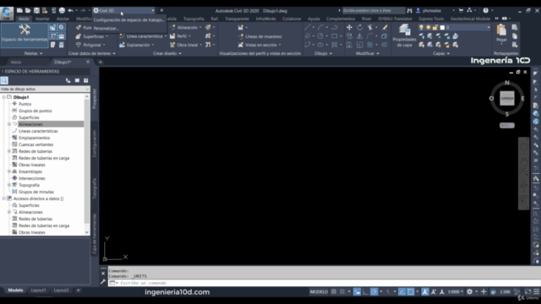Screen dimensions: 541x304
Task: Toggle grid display in status bar
Action: [334, 291]
